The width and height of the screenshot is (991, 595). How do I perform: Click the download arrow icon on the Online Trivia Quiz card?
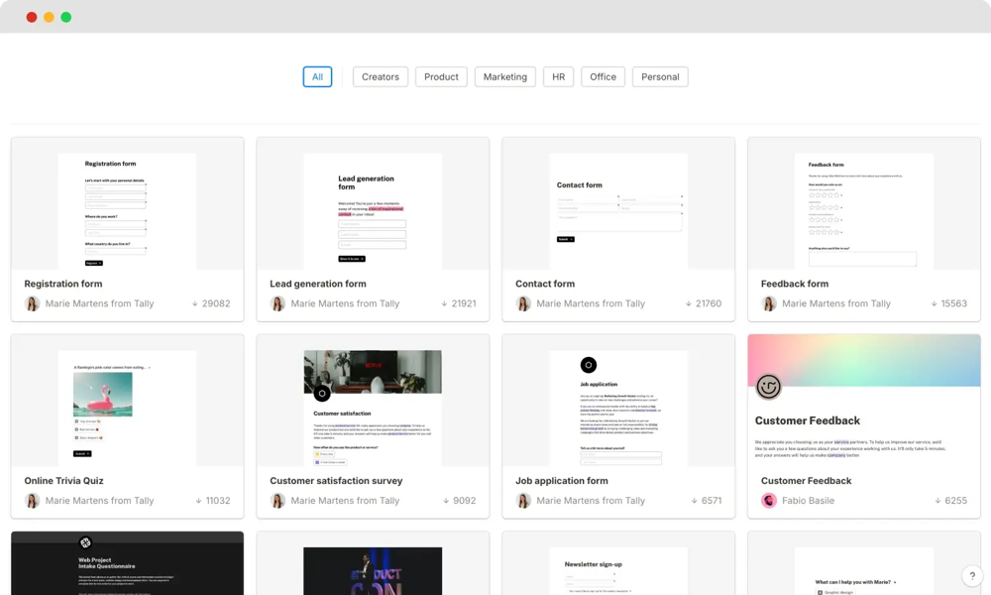[x=198, y=501]
